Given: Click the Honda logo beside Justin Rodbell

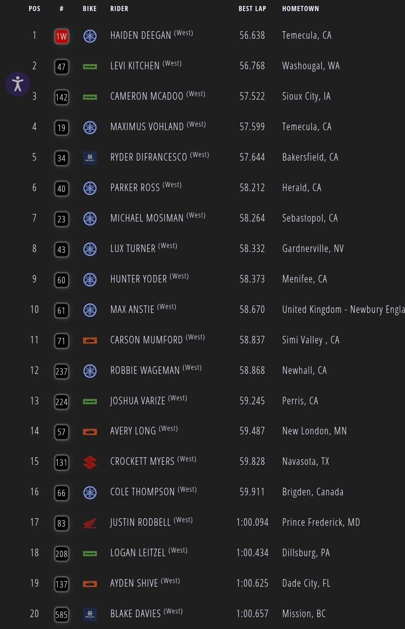Looking at the screenshot, I should (90, 523).
